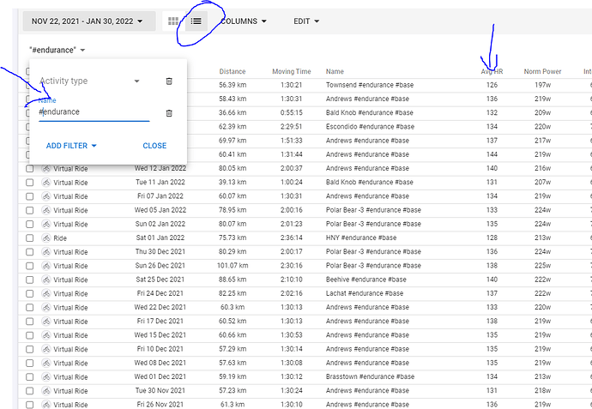592x409 pixels.
Task: Switch to the list view icon
Action: 196,21
